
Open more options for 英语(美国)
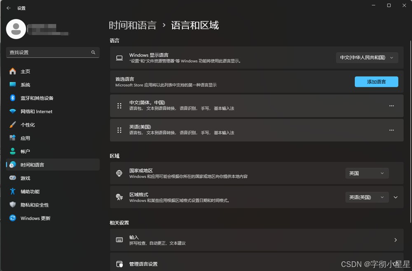[x=391, y=130]
